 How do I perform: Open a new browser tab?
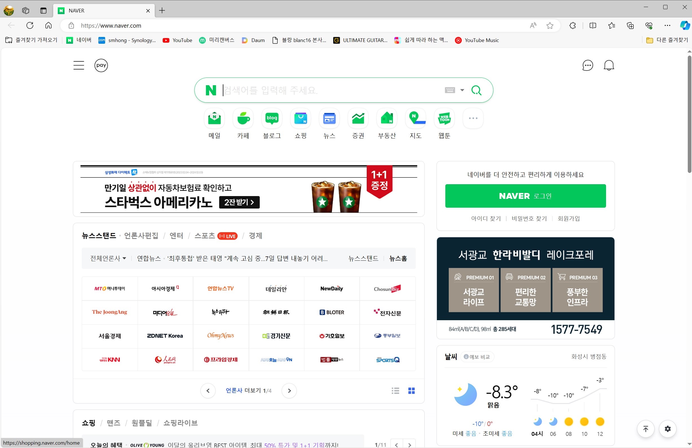pos(162,10)
